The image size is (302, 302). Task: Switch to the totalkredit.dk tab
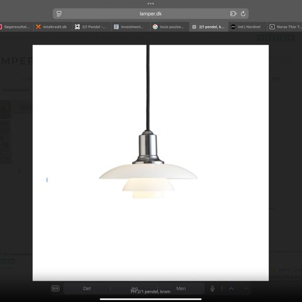coord(52,27)
